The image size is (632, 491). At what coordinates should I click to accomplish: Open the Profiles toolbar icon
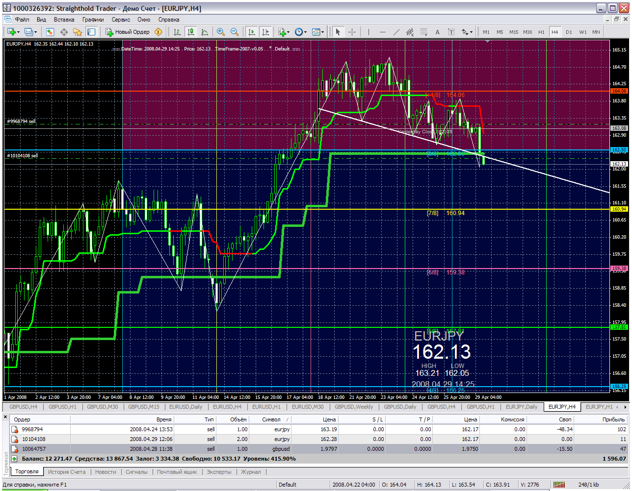(x=29, y=32)
